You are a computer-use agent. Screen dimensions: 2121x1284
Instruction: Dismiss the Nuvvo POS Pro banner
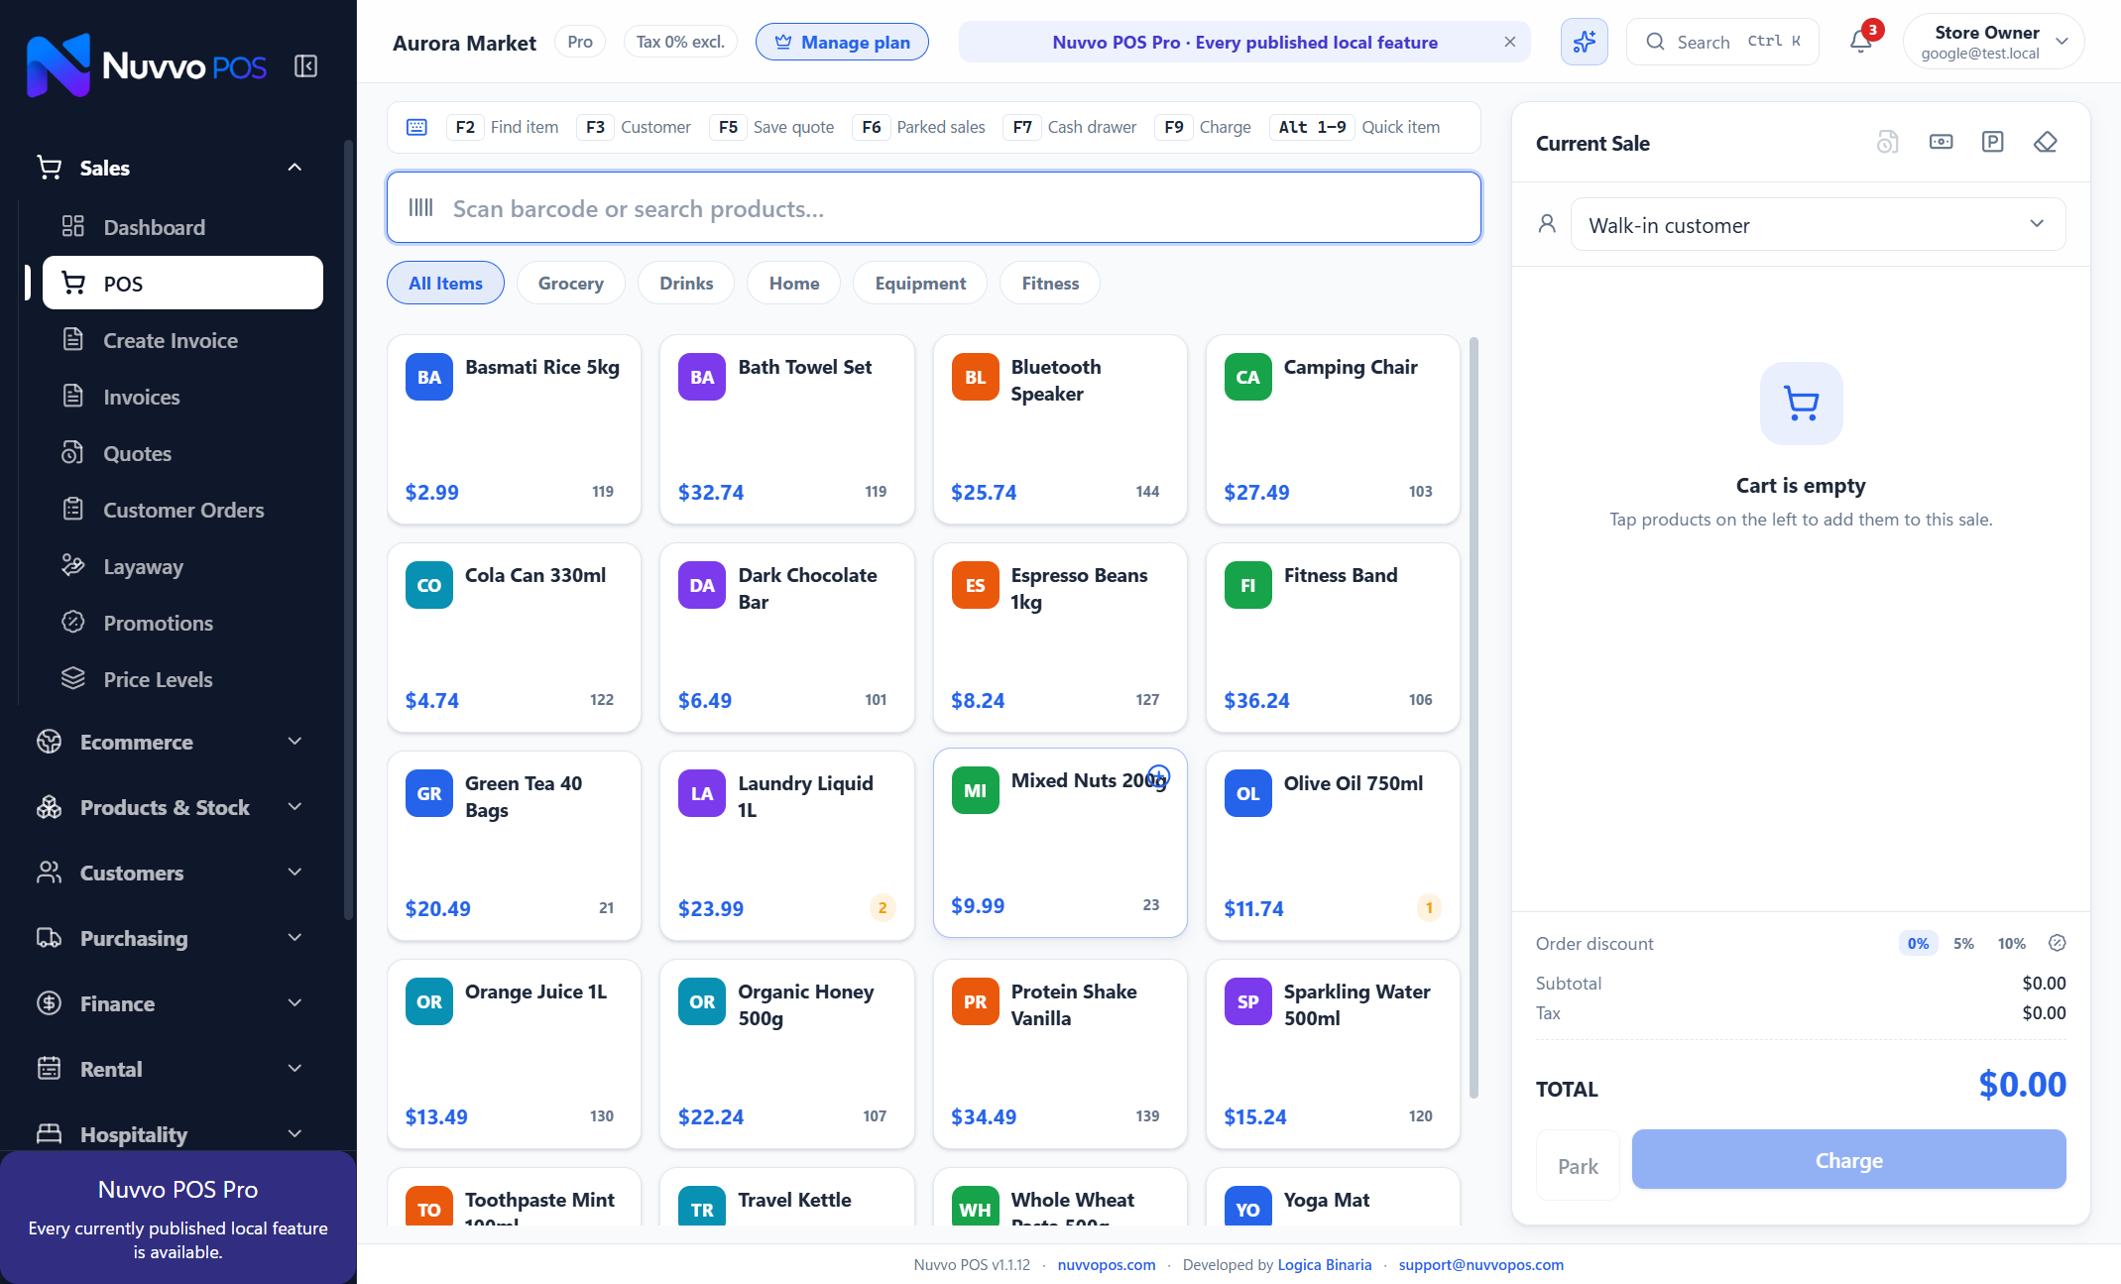[1509, 42]
